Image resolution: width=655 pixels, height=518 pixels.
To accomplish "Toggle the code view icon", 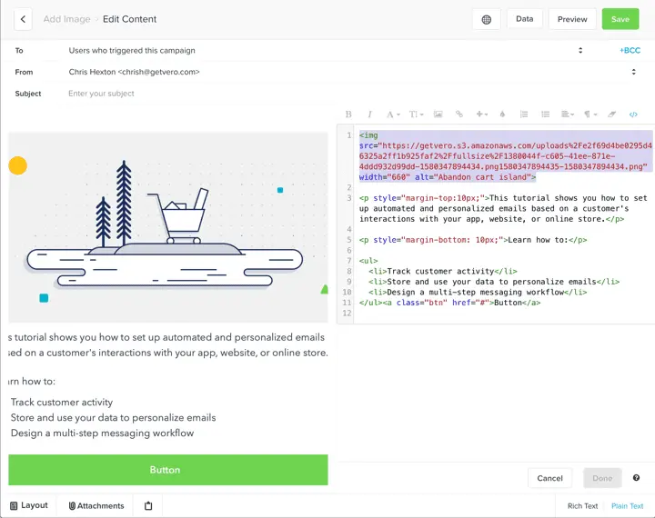I will pyautogui.click(x=634, y=115).
